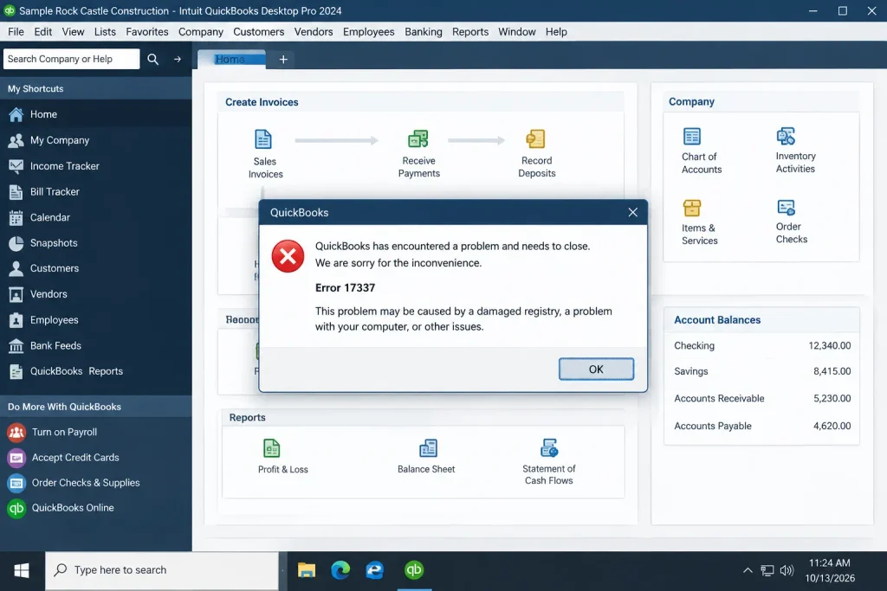Image resolution: width=887 pixels, height=591 pixels.
Task: Open the Favorites menu
Action: click(x=147, y=32)
